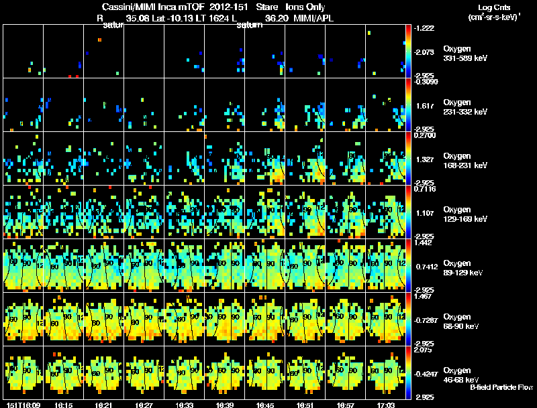Open the 16:39 panel in 68-90 keV row
The width and height of the screenshot is (537, 408).
tap(225, 319)
